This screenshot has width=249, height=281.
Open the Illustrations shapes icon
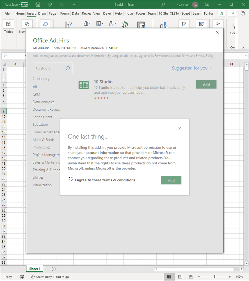click(x=27, y=24)
